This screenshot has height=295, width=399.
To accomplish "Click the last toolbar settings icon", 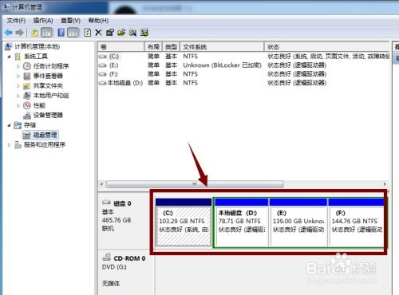I will [144, 33].
